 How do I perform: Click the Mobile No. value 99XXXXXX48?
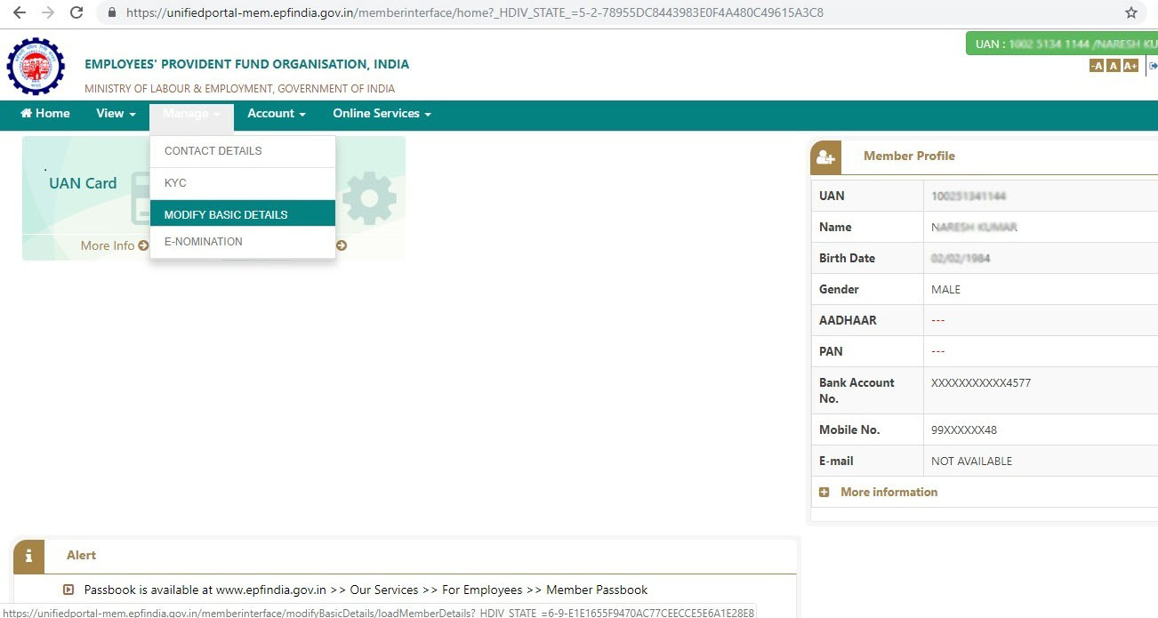pos(964,430)
